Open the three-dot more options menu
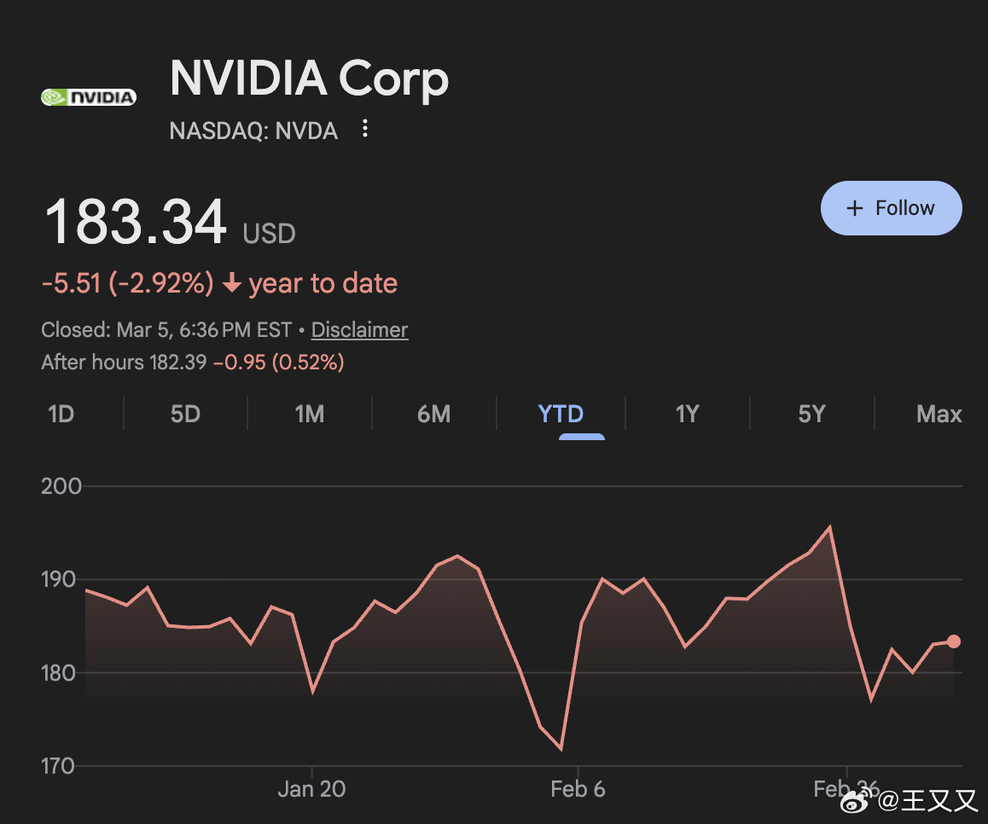Image resolution: width=988 pixels, height=824 pixels. [365, 129]
